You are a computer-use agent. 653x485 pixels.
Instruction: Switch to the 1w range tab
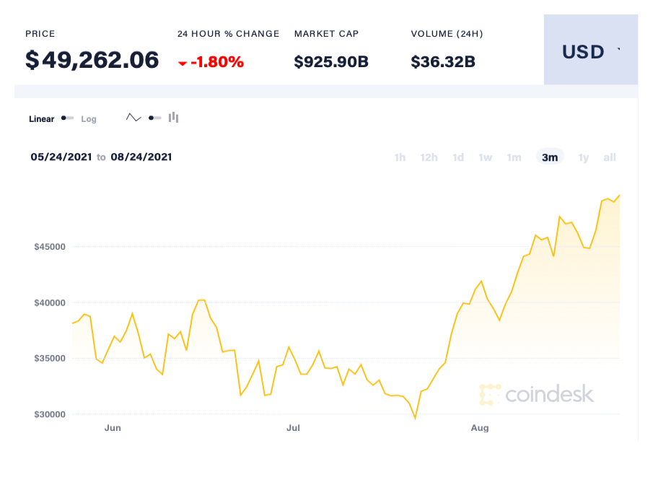click(485, 157)
